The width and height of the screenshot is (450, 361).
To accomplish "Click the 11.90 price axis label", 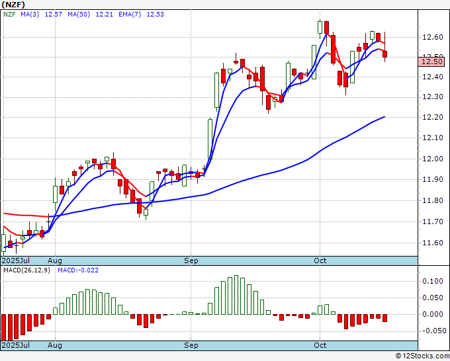I will (433, 179).
